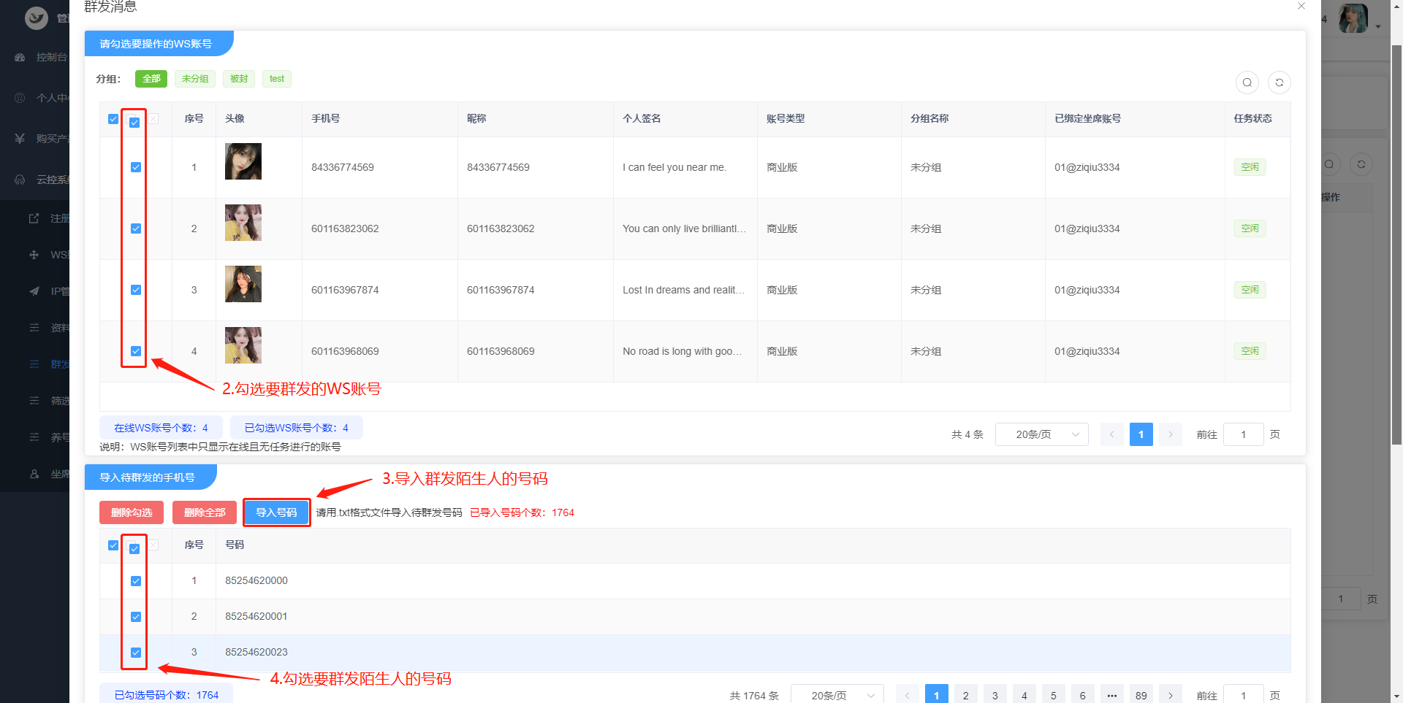This screenshot has height=703, width=1403.
Task: Go to previous page in WS account pagination
Action: click(x=1112, y=434)
